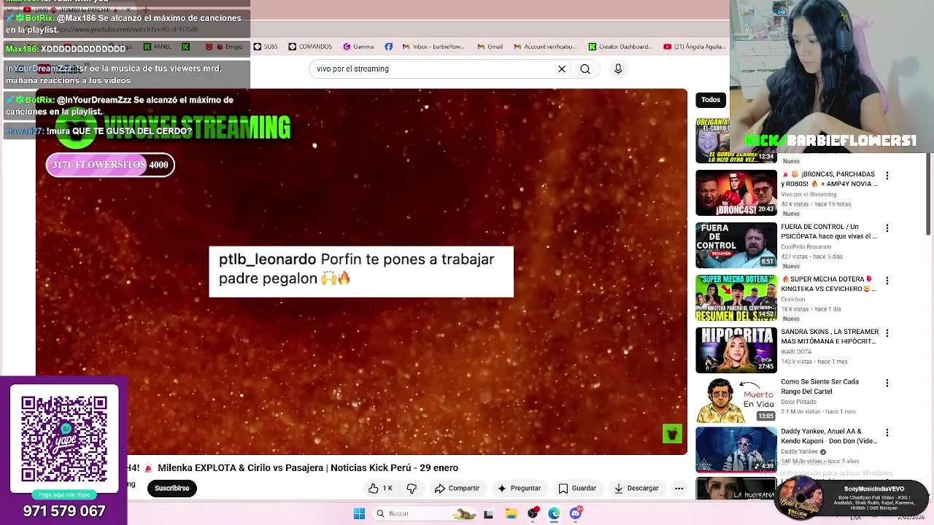Click the green bucket icon on video corner
Image resolution: width=934 pixels, height=525 pixels.
click(x=672, y=434)
